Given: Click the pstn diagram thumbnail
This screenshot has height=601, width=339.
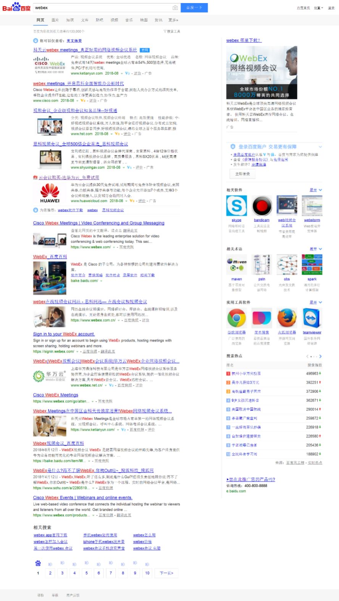Looking at the screenshot, I should tap(262, 265).
